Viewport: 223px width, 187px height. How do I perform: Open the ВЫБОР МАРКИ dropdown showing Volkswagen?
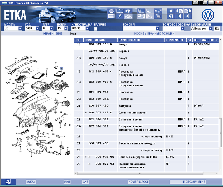[x=210, y=29]
